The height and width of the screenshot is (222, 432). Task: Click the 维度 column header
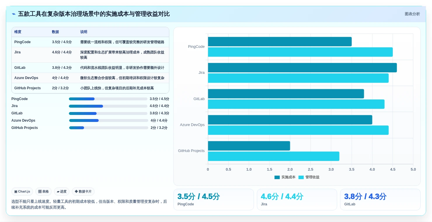pos(18,32)
